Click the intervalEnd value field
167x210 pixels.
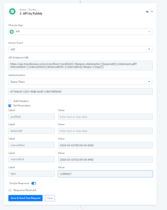coord(105,160)
